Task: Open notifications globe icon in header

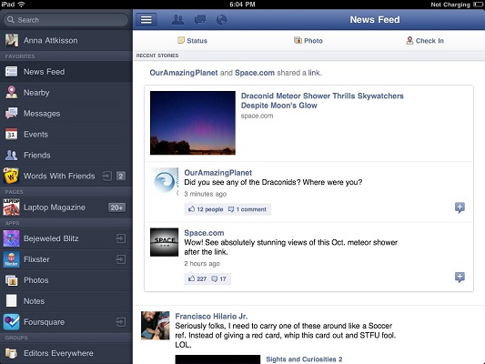Action: click(x=221, y=20)
